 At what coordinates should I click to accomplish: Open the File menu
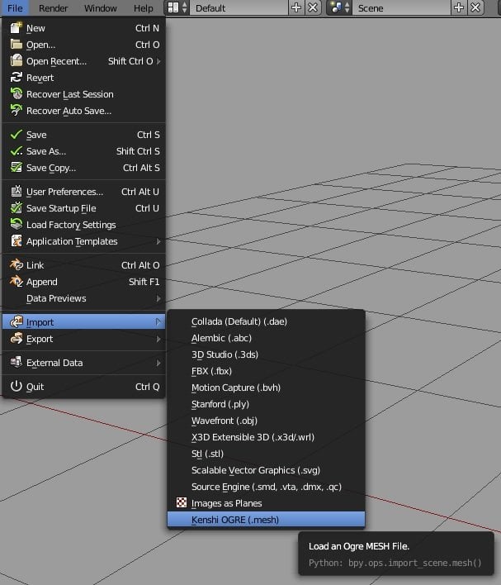(15, 7)
